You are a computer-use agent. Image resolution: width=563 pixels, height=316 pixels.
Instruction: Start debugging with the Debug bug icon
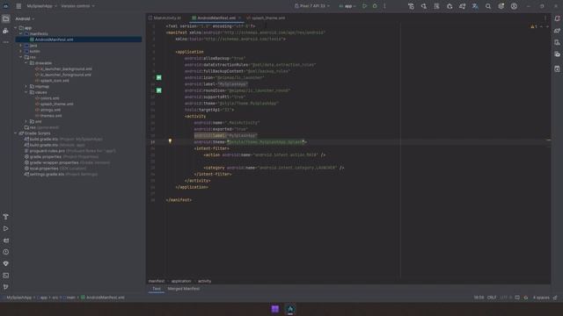pyautogui.click(x=375, y=6)
